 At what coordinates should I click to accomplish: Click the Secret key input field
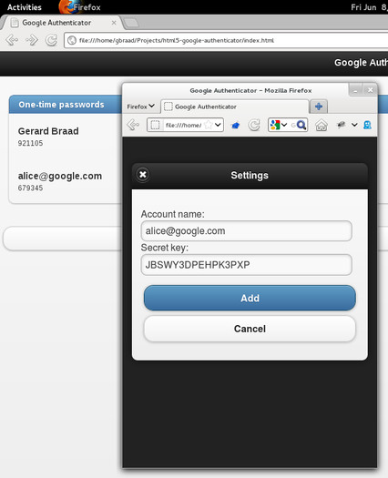click(x=247, y=265)
